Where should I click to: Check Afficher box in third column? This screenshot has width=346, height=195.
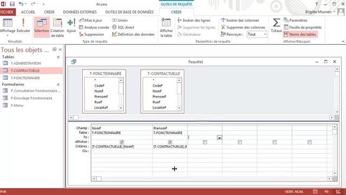click(x=205, y=142)
